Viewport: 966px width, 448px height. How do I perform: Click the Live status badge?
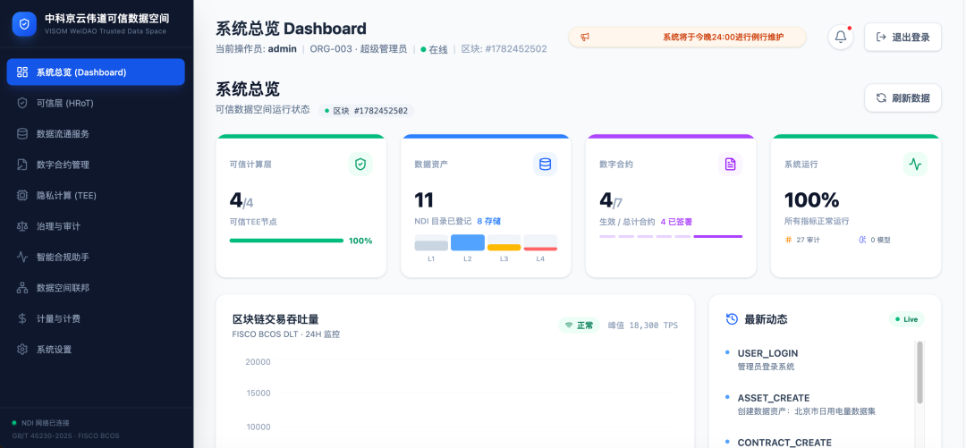coord(906,319)
